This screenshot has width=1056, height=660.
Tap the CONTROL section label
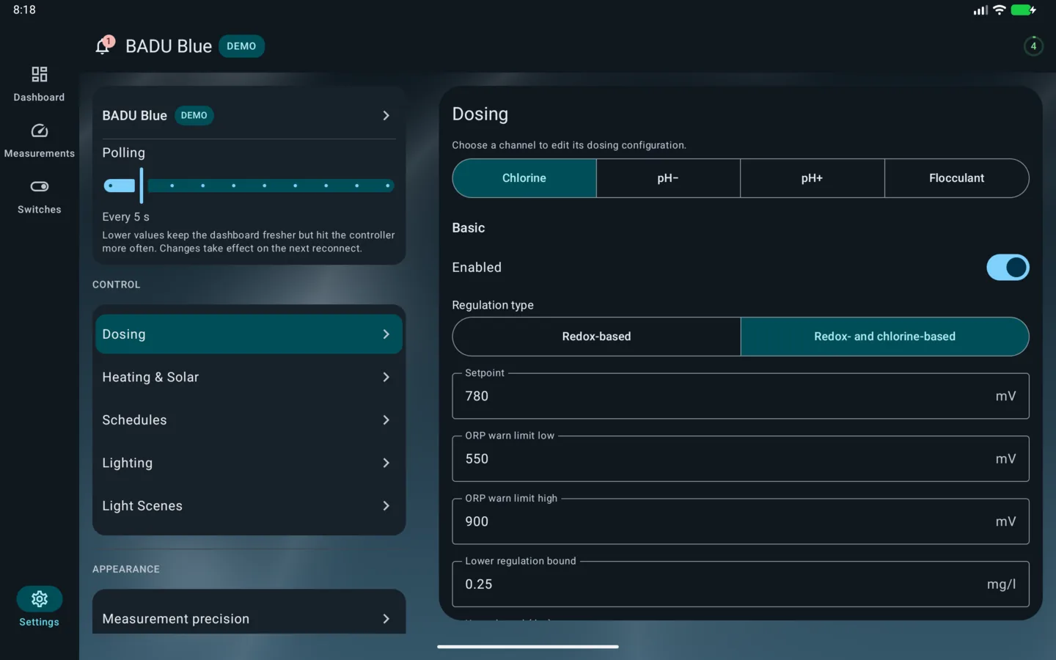pos(116,285)
